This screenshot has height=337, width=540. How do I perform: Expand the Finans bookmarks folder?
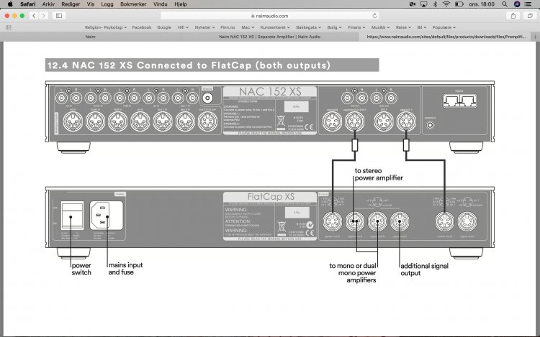coord(356,27)
